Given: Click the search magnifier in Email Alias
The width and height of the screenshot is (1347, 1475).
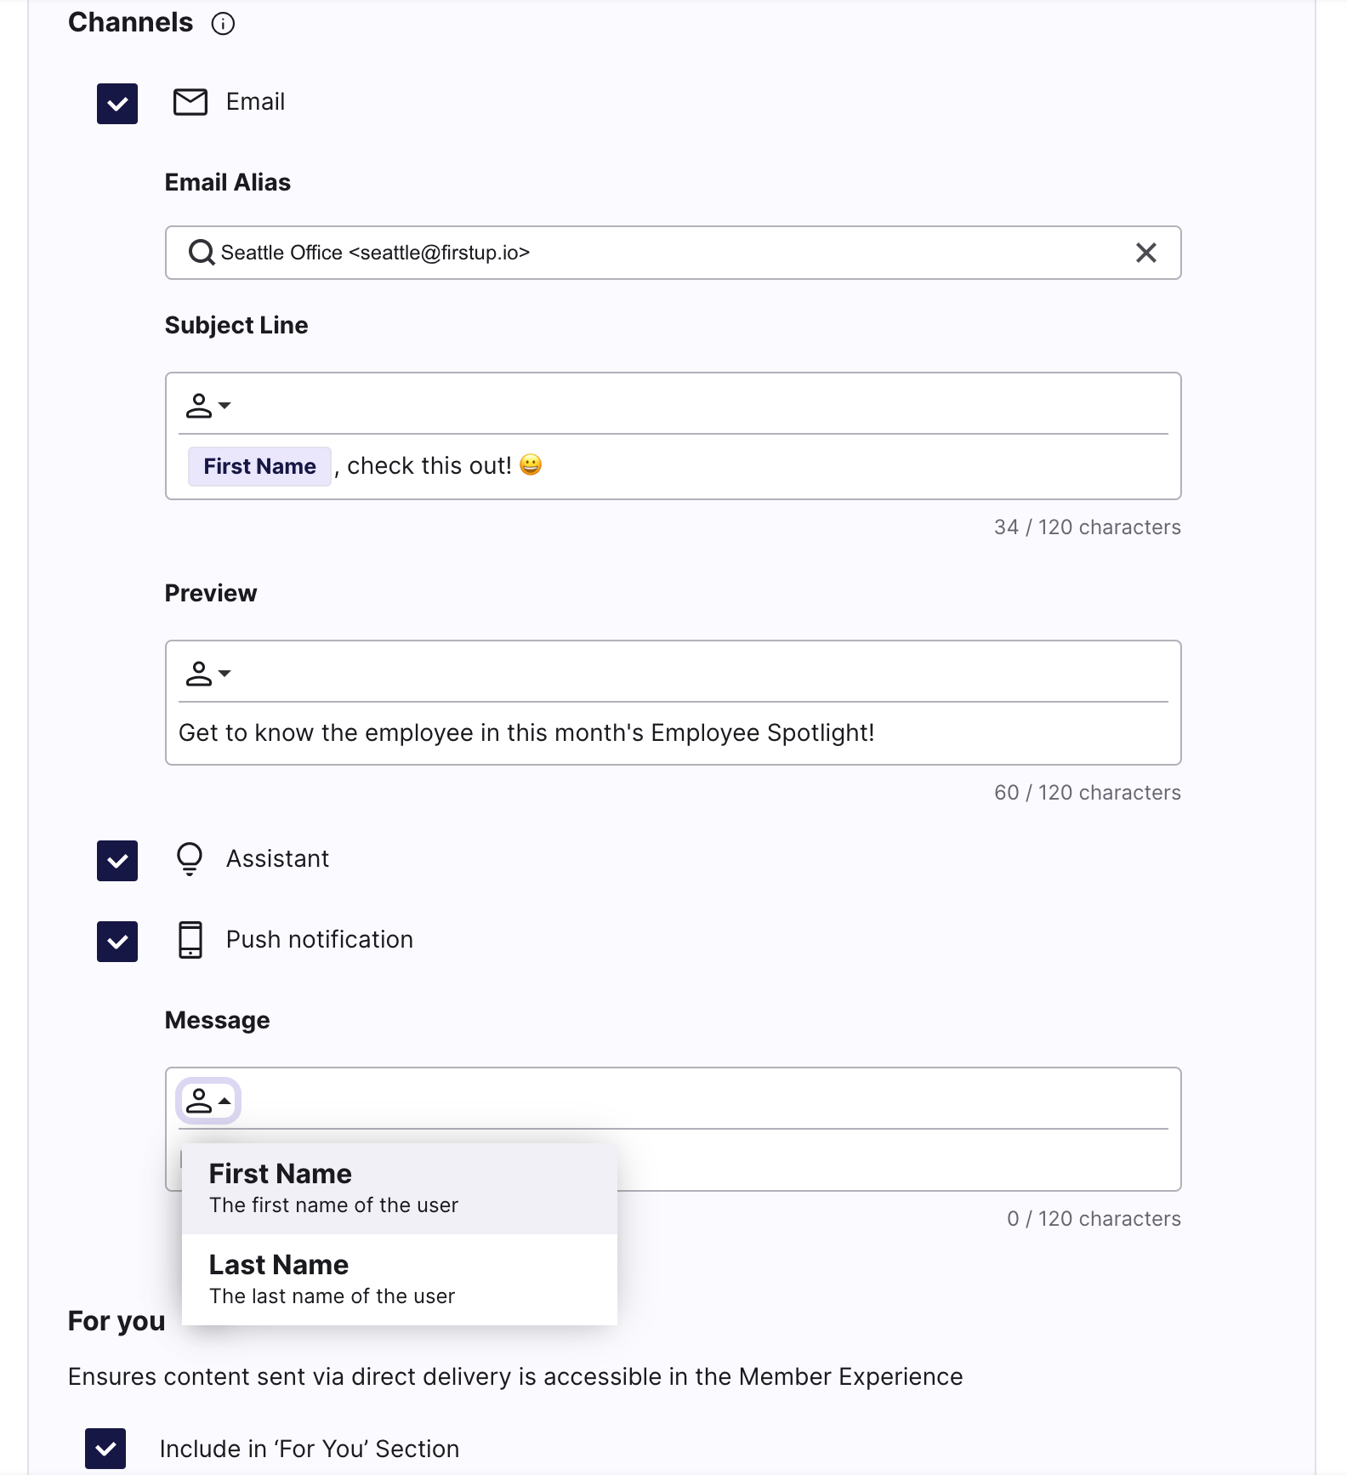Looking at the screenshot, I should point(201,253).
